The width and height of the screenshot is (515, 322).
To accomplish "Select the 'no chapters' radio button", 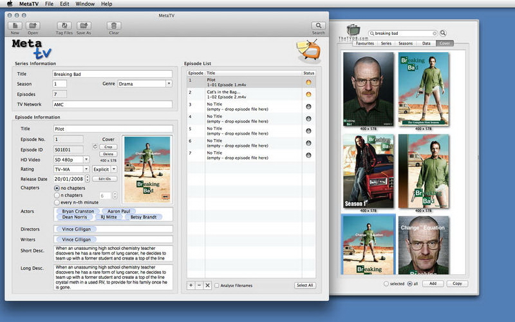I will click(x=57, y=188).
